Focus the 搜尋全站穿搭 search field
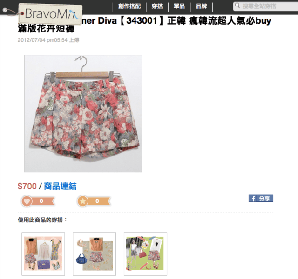The width and height of the screenshot is (298, 279). coord(266,6)
